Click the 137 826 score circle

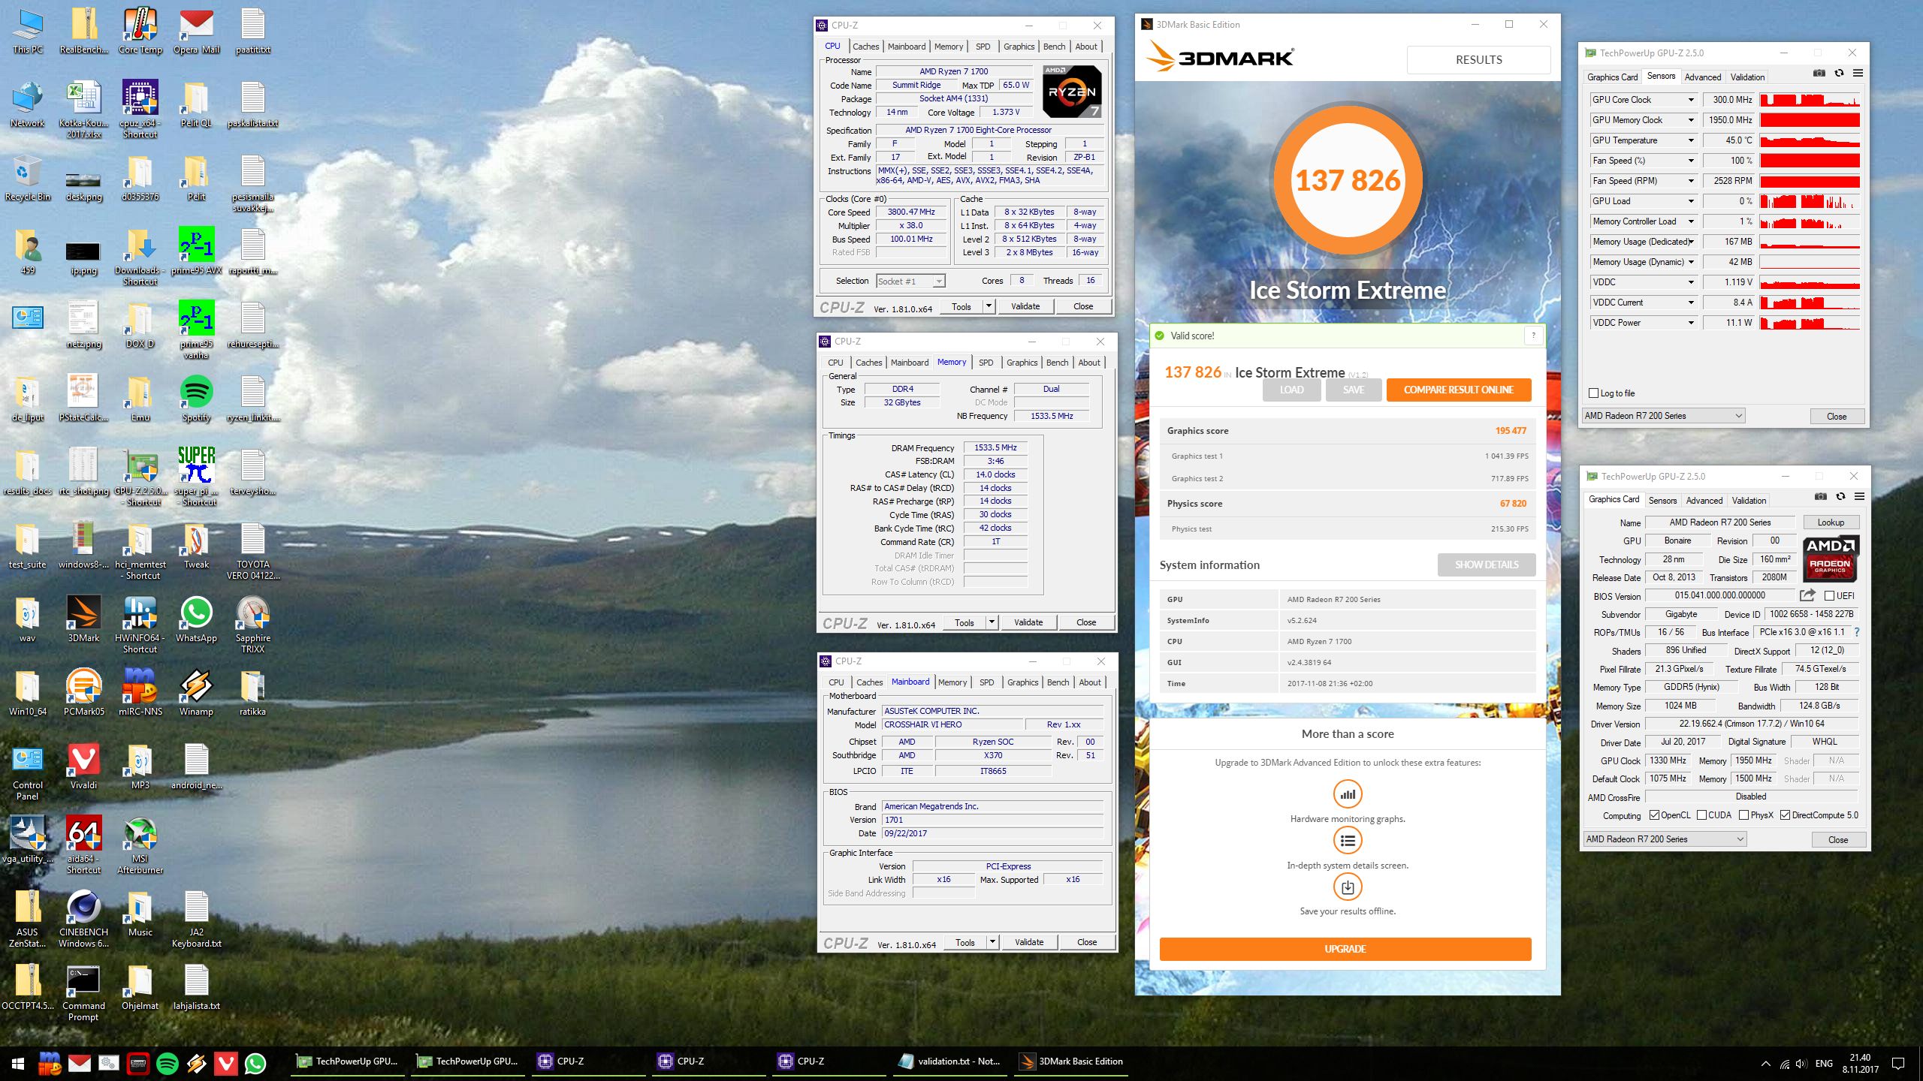tap(1348, 180)
